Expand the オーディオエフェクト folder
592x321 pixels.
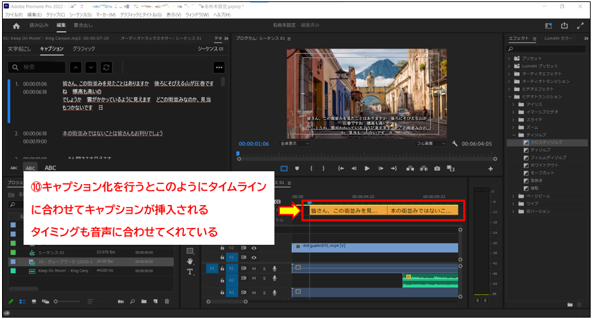[509, 74]
